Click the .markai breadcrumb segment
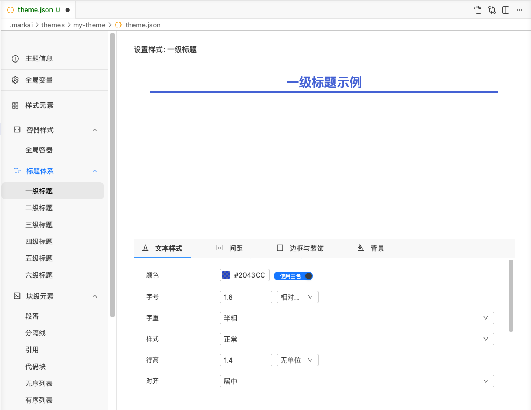The width and height of the screenshot is (531, 410). (x=21, y=25)
